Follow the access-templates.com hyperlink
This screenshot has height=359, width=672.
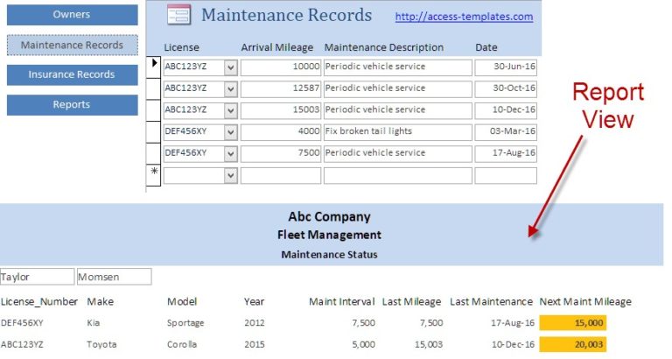[464, 17]
